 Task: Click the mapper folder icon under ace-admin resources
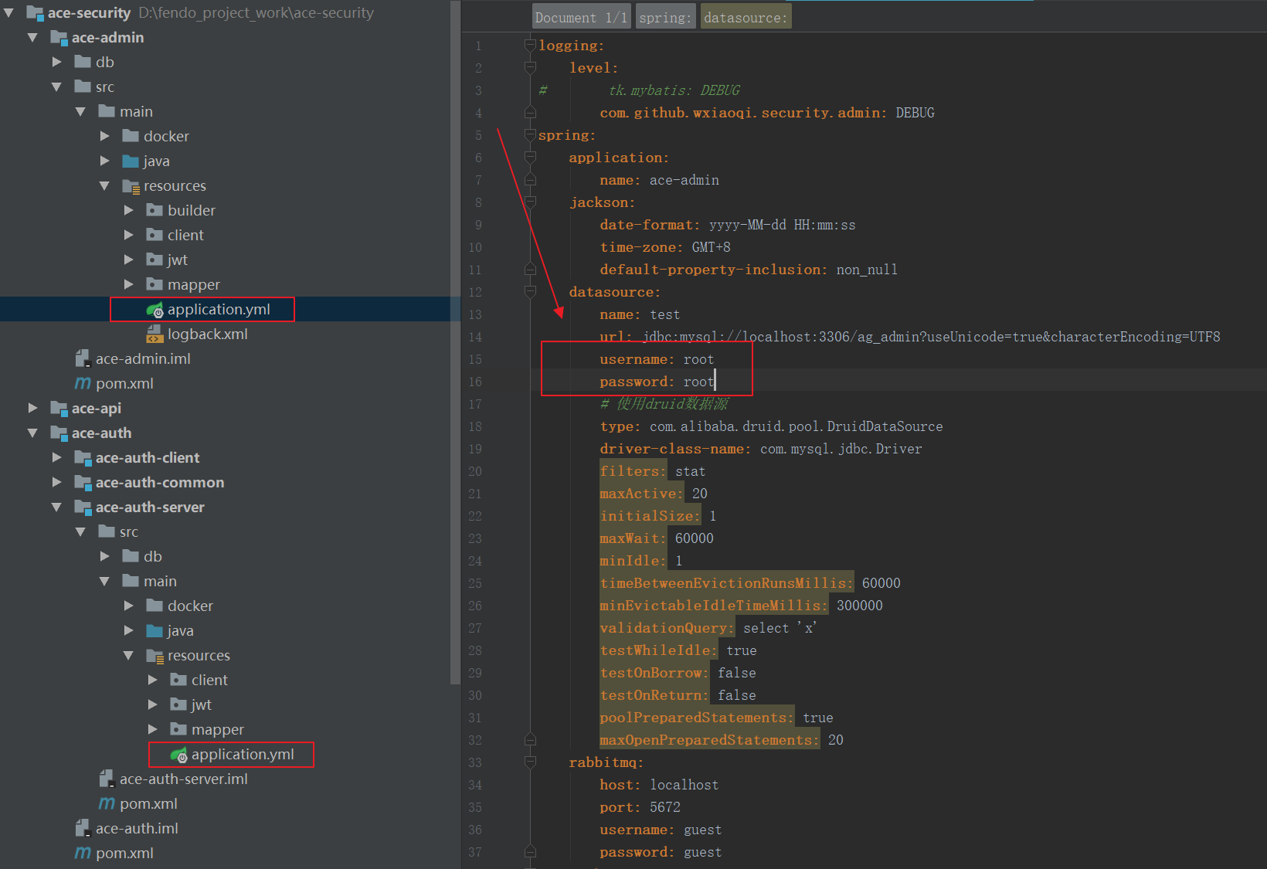tap(155, 284)
